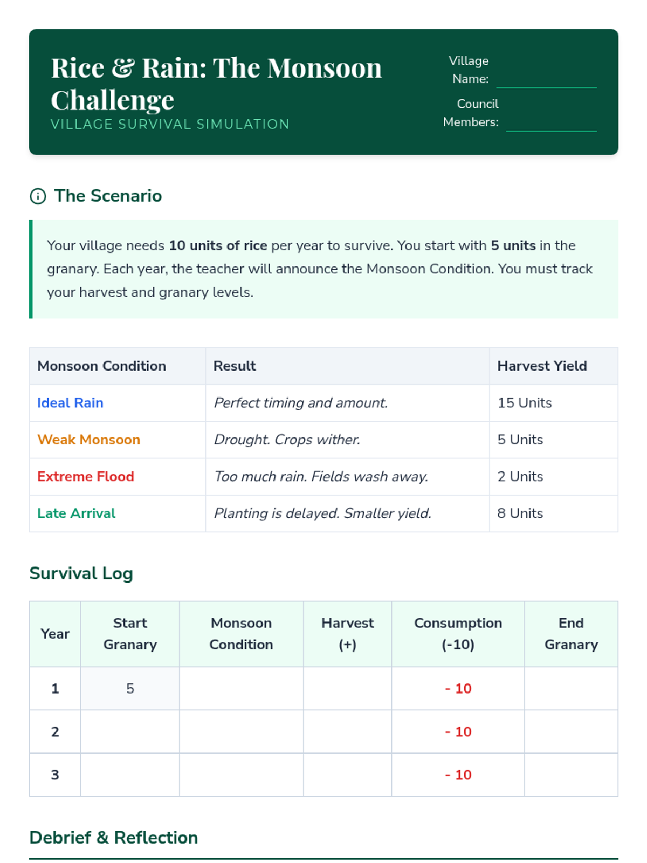
Task: Select Year 2 Start Granary cell
Action: pos(130,731)
